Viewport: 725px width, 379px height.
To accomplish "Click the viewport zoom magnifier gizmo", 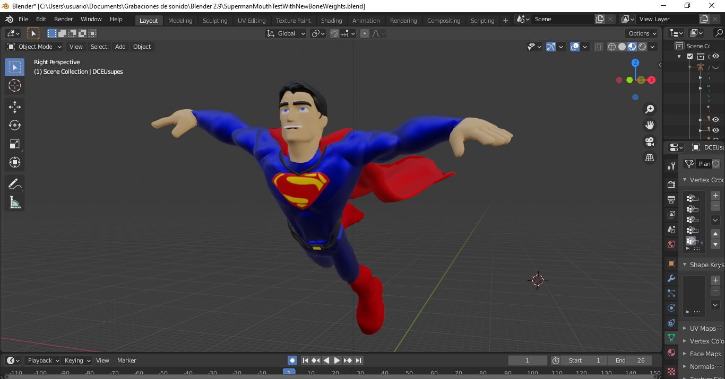I will 650,109.
